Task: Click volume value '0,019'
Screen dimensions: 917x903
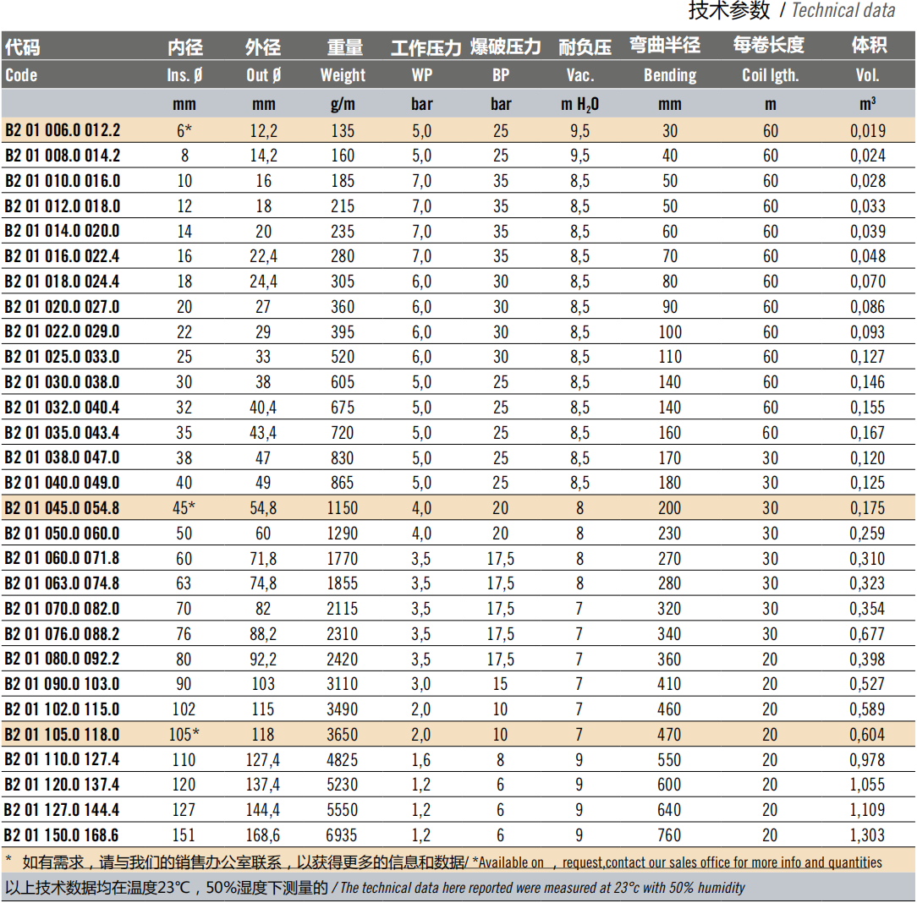Action: tap(868, 130)
